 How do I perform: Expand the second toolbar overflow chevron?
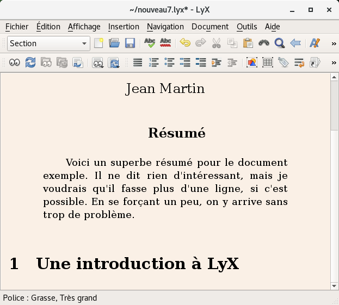coord(334,63)
